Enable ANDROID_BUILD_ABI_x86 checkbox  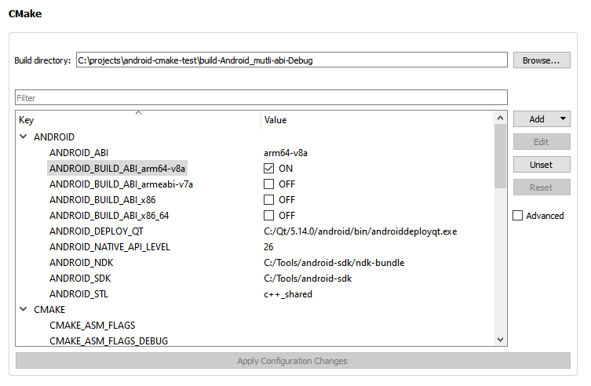pyautogui.click(x=269, y=200)
